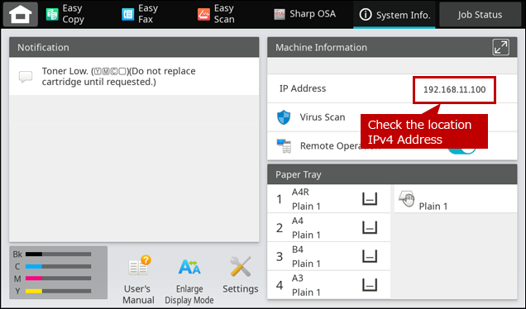Screen dimensions: 526x309
Task: Go to the Home screen icon
Action: 20,14
